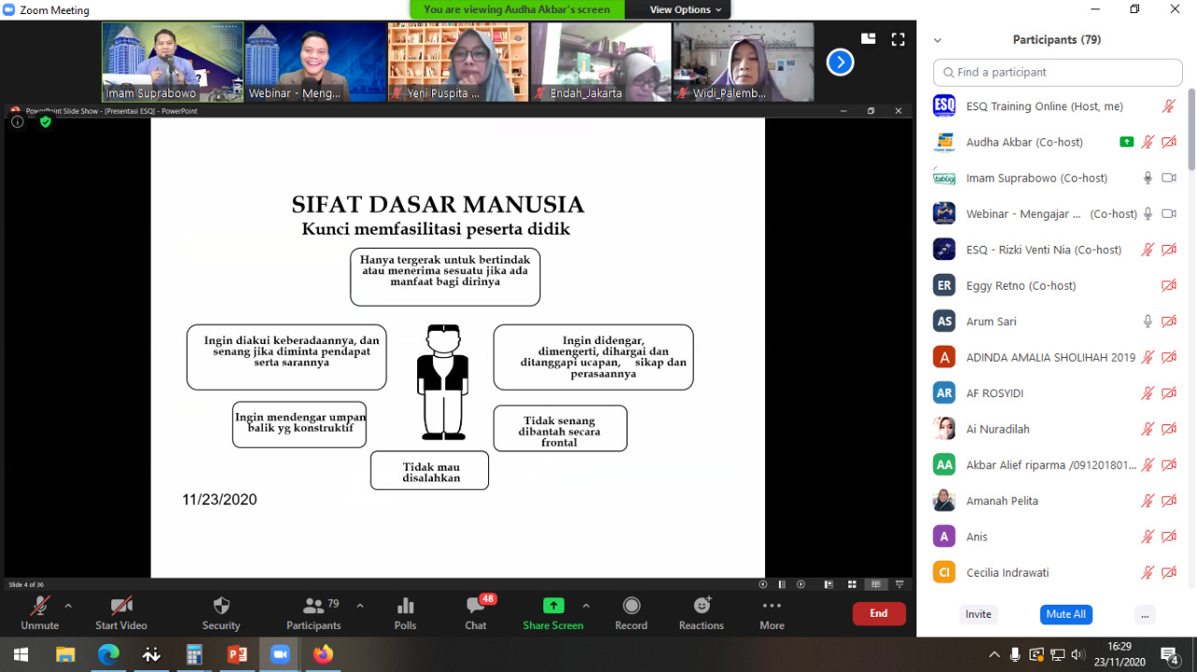
Task: Toggle Imam Suprabowo's microphone in participants
Action: (x=1147, y=178)
